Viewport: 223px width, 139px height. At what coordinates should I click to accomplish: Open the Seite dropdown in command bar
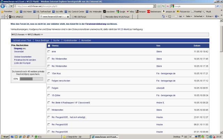(x=189, y=16)
